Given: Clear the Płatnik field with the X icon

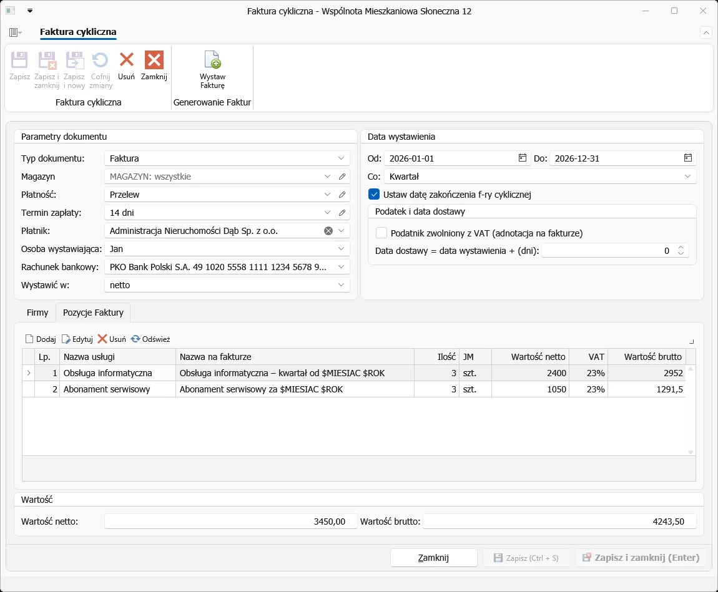Looking at the screenshot, I should coord(328,231).
